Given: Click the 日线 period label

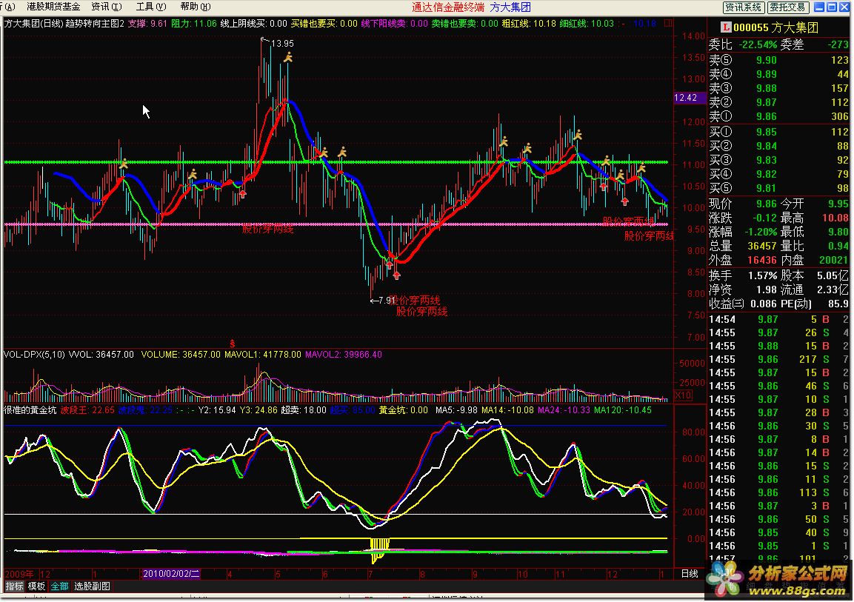Looking at the screenshot, I should coord(690,573).
